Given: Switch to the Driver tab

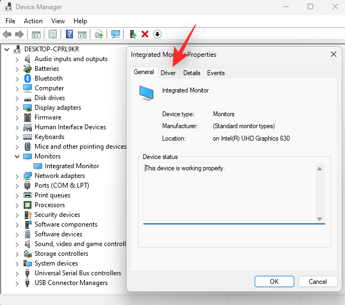Looking at the screenshot, I should point(168,73).
